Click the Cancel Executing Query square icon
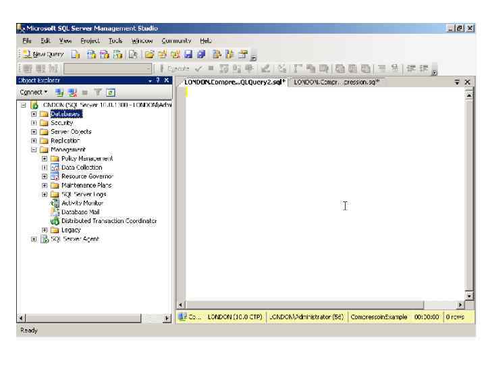486x365 pixels. 211,68
